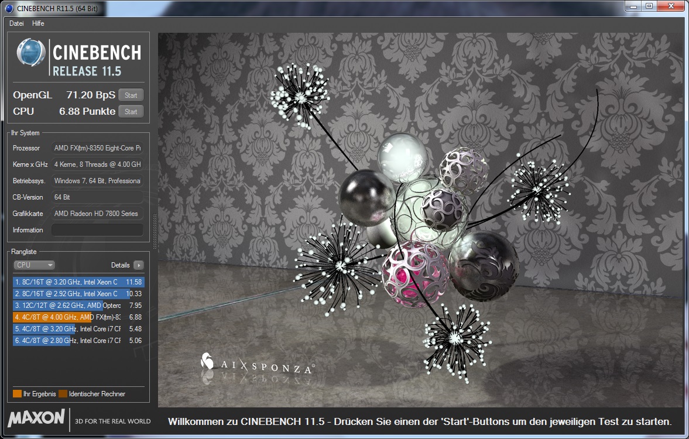The height and width of the screenshot is (439, 689).
Task: Click the Details arrow button in Rangliste
Action: [x=138, y=265]
